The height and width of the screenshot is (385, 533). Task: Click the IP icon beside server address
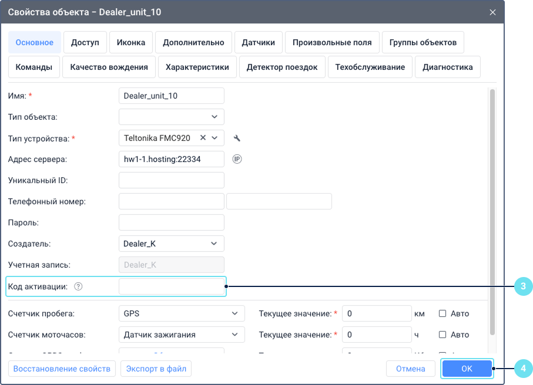click(x=237, y=158)
